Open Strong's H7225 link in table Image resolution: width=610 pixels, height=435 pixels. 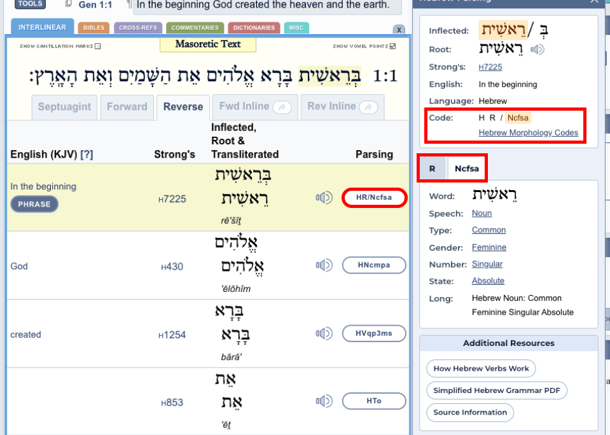pos(172,199)
